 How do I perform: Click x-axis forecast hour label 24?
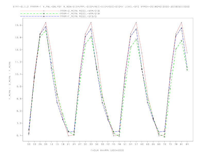point(74,144)
